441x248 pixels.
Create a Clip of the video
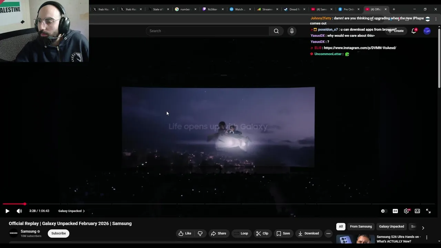pyautogui.click(x=262, y=233)
